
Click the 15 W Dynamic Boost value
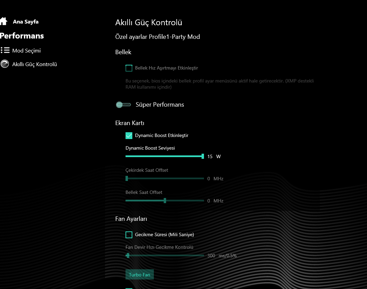(214, 156)
